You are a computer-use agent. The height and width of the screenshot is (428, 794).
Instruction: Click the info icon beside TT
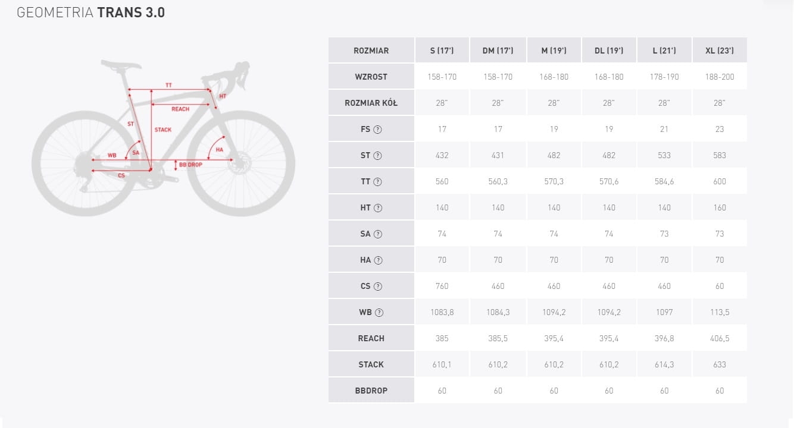tap(377, 181)
